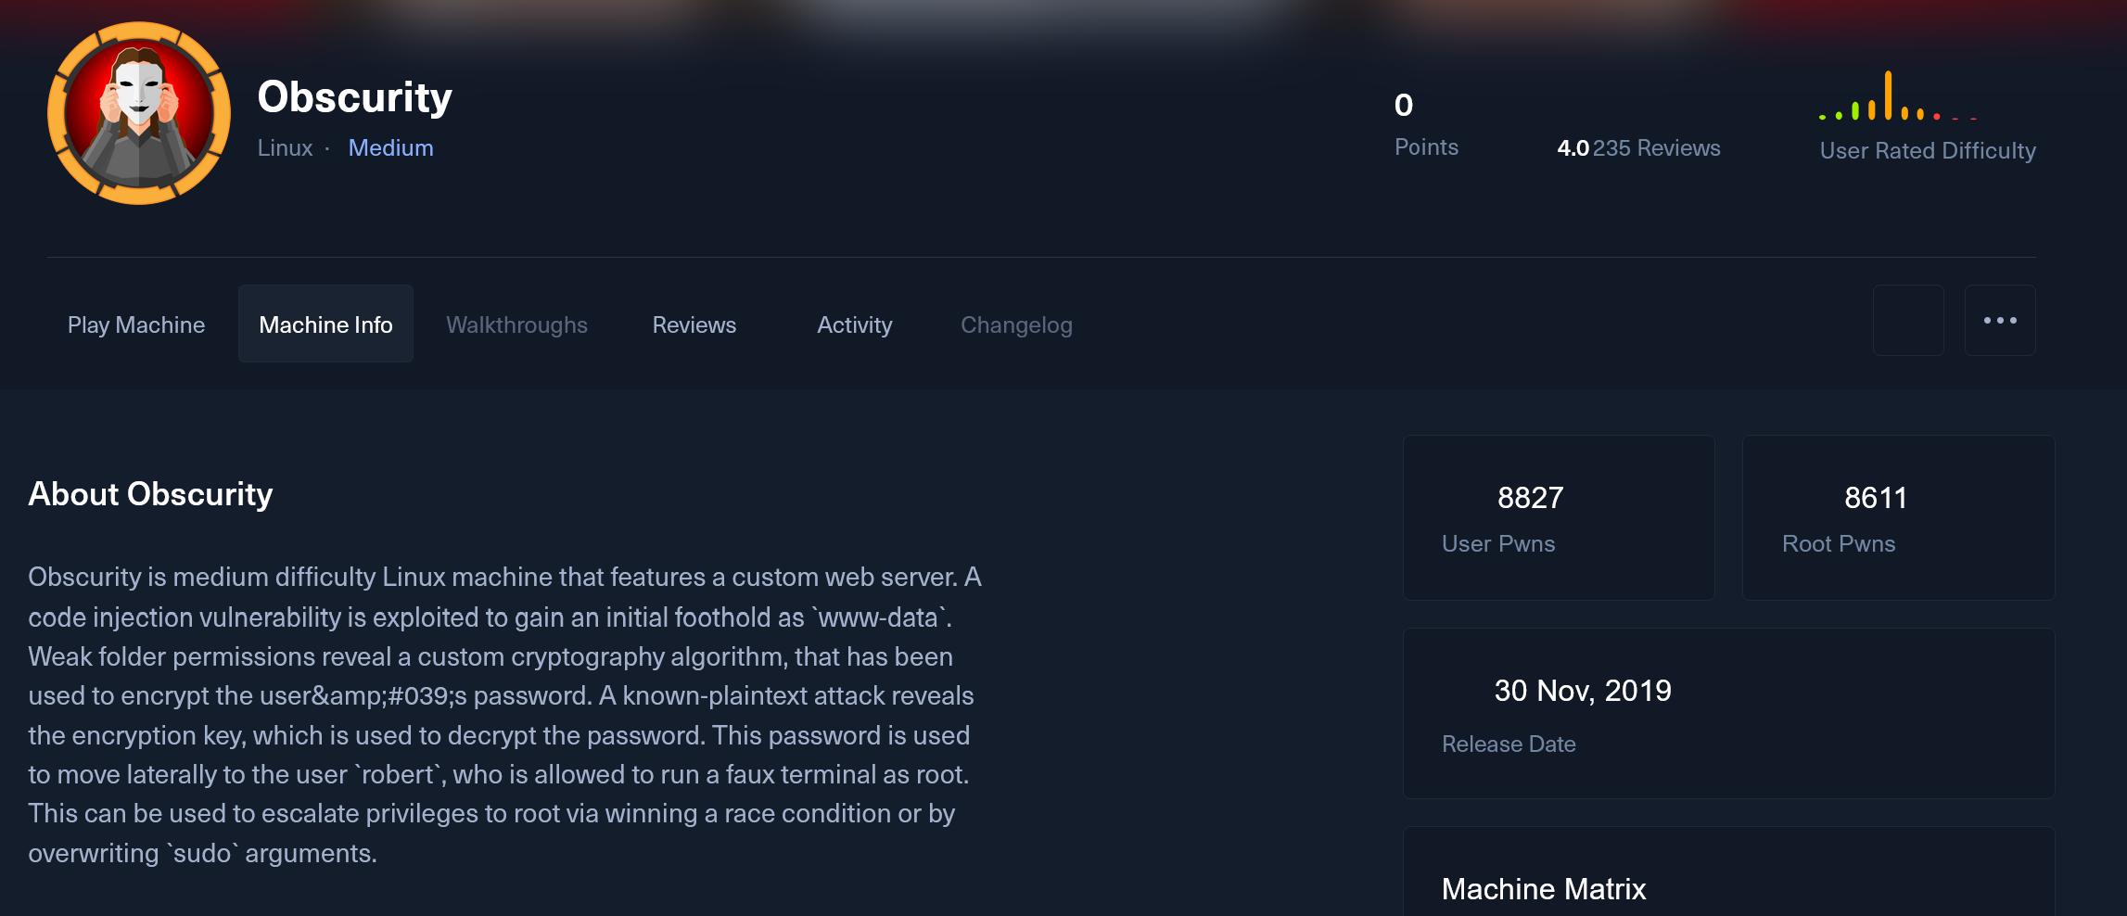Open the Activity tab
Viewport: 2127px width, 916px height.
[854, 324]
